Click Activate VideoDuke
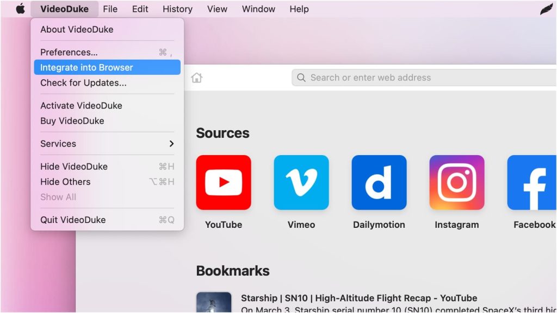 pyautogui.click(x=81, y=106)
